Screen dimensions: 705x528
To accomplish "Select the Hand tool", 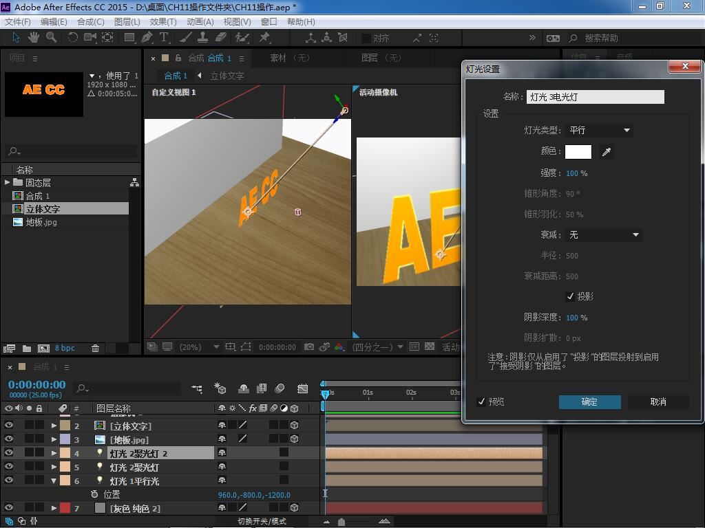I will pyautogui.click(x=33, y=38).
